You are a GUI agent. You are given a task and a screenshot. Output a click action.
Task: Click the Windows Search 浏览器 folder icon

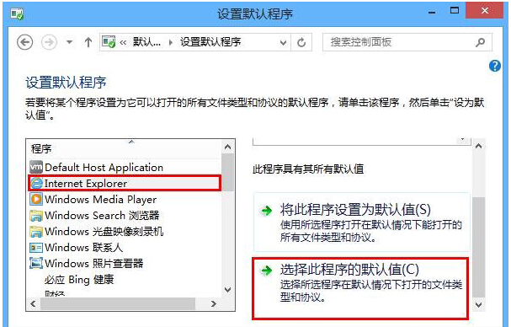coord(36,216)
